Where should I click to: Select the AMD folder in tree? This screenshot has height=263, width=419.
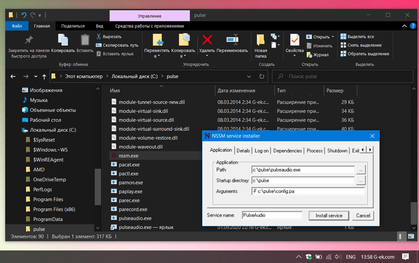(39, 170)
